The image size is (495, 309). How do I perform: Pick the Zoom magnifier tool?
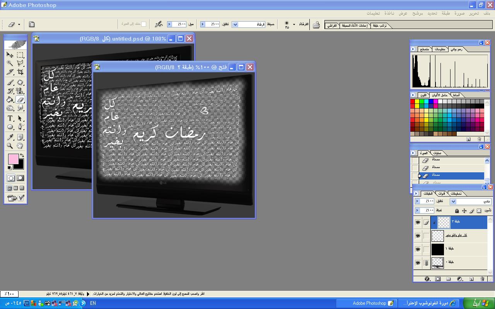(x=10, y=146)
